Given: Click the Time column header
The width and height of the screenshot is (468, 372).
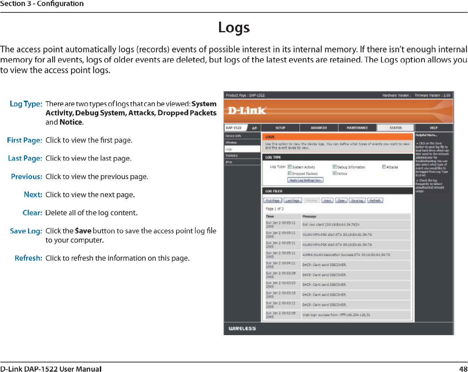Looking at the screenshot, I should [270, 216].
